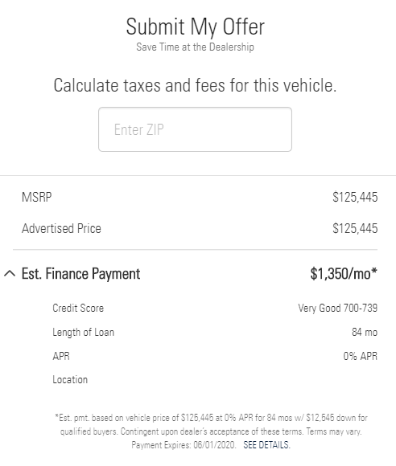Select the Advertised Price $125,445 amount
This screenshot has width=396, height=466.
(x=355, y=228)
